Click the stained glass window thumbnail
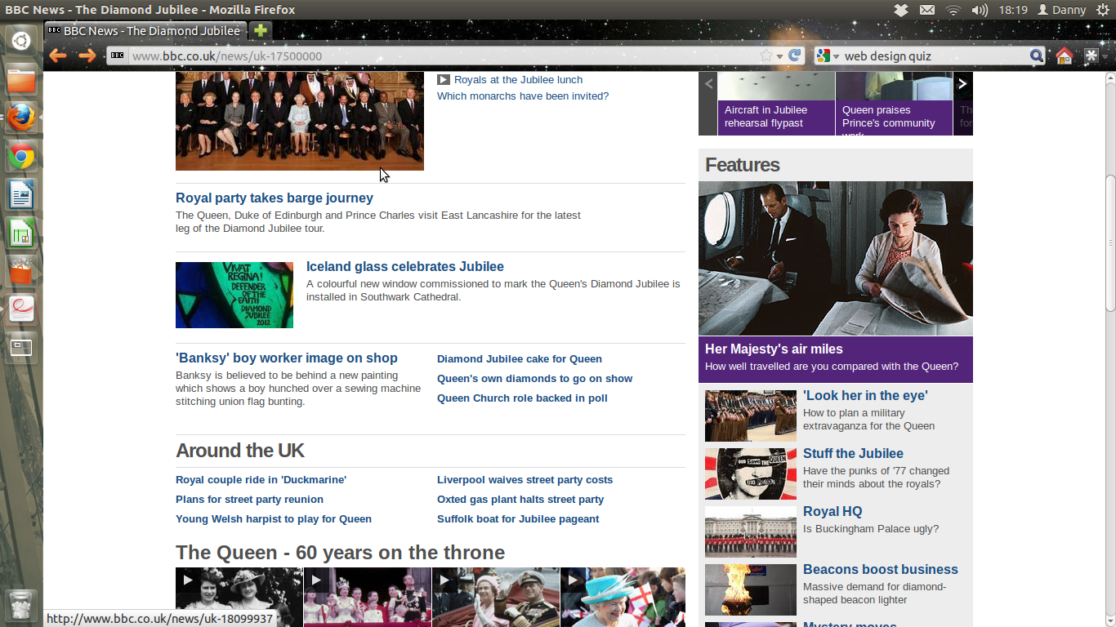Image resolution: width=1116 pixels, height=627 pixels. pyautogui.click(x=234, y=295)
